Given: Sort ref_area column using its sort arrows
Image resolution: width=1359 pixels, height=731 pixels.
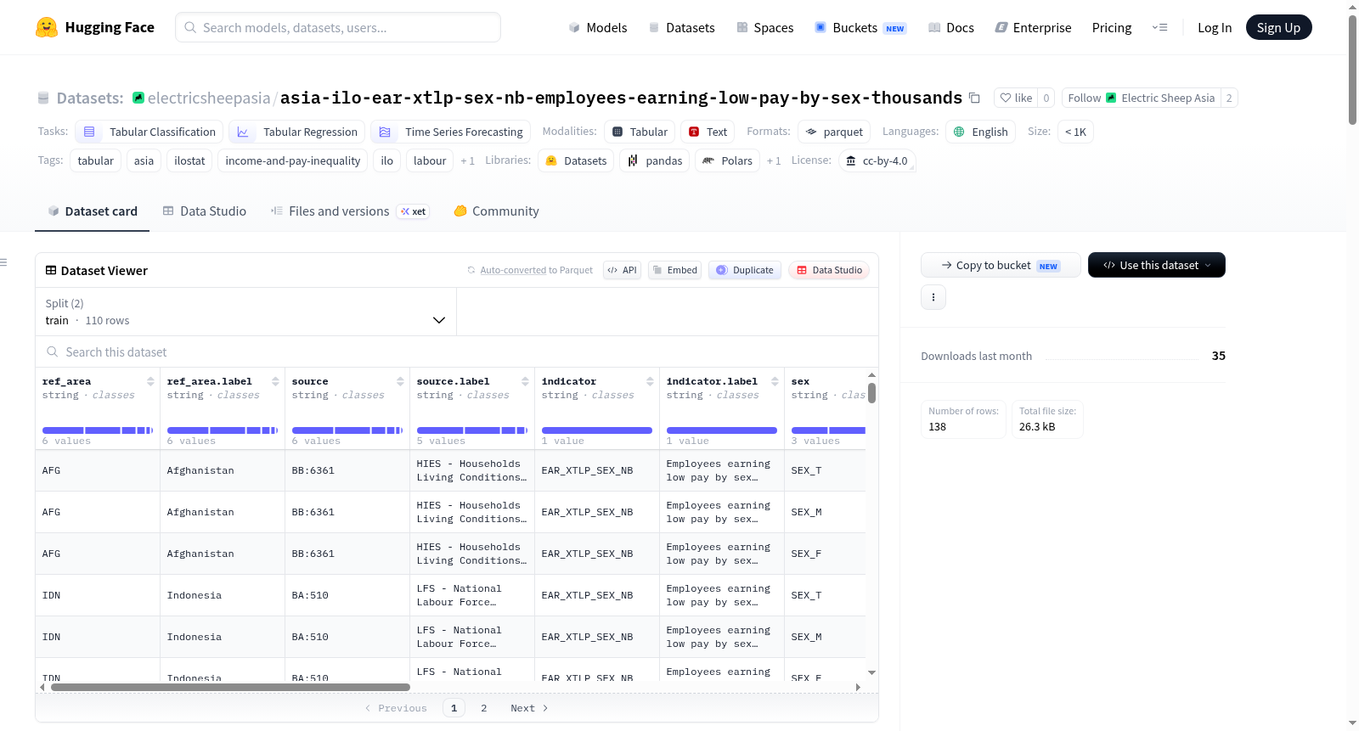Looking at the screenshot, I should tap(150, 381).
